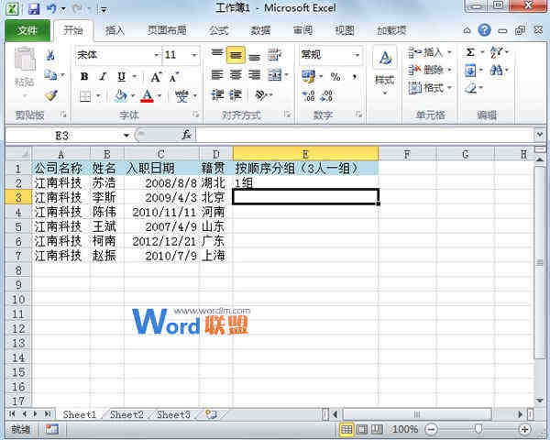Open the font color dropdown arrow
The image size is (550, 440).
click(x=159, y=95)
